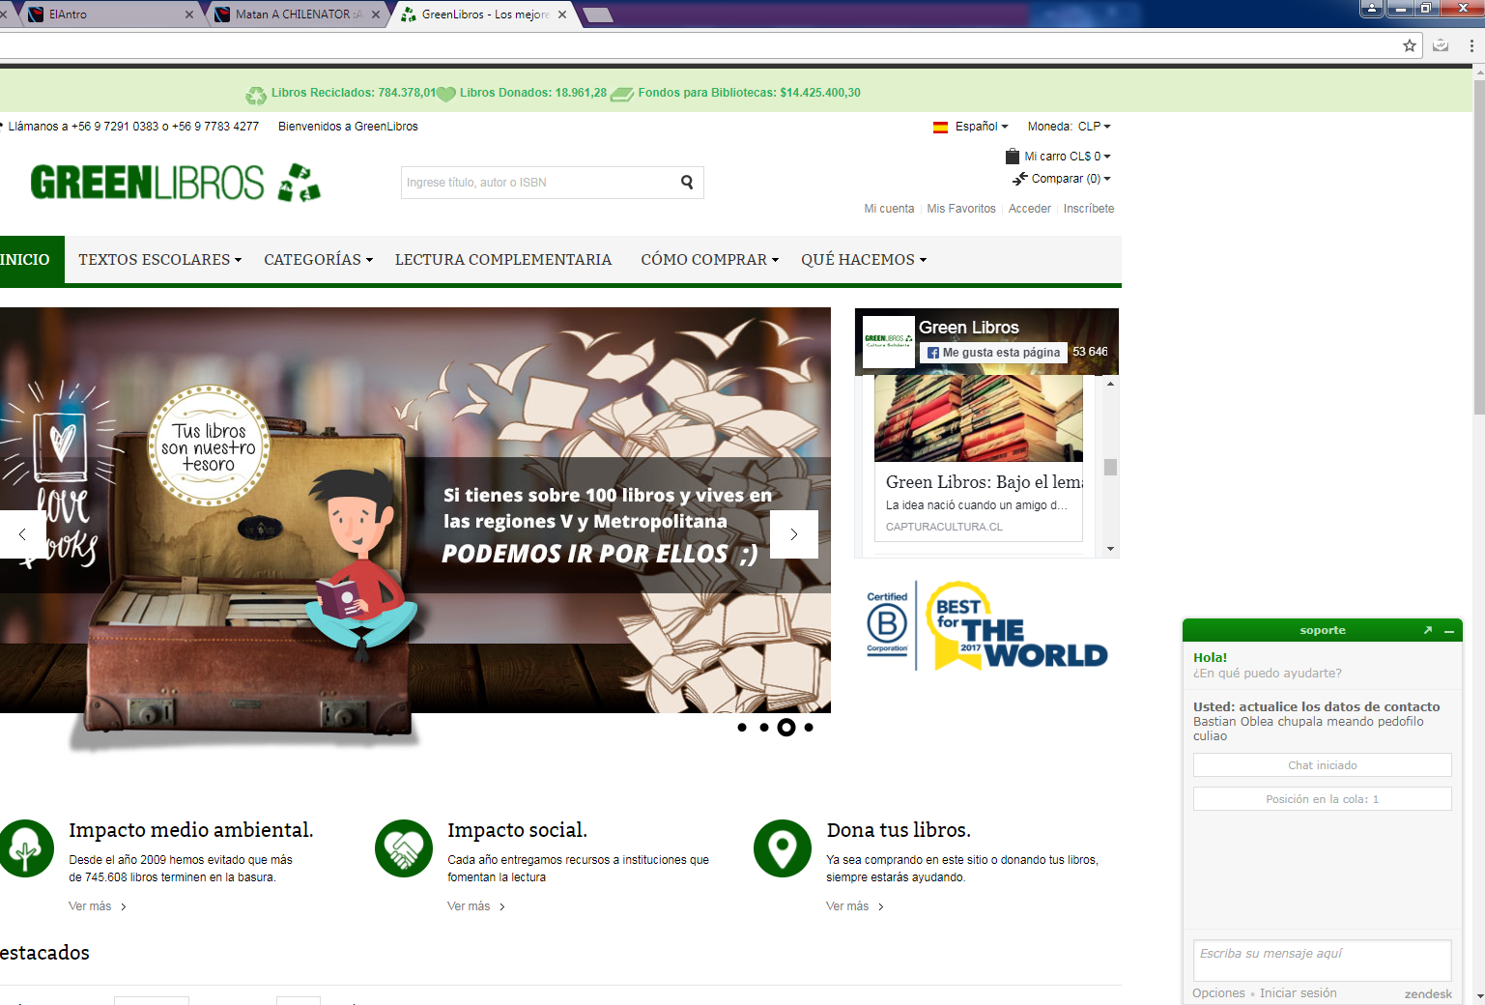Bookmark this page with the star icon

(x=1410, y=45)
